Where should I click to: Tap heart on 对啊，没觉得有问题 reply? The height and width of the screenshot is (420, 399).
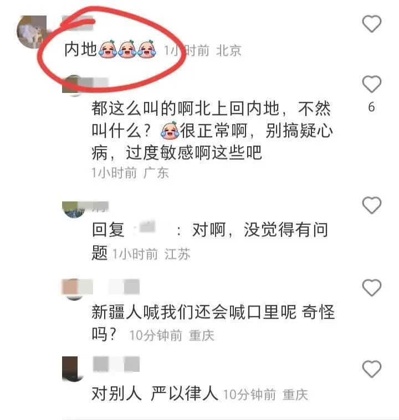coord(372,205)
